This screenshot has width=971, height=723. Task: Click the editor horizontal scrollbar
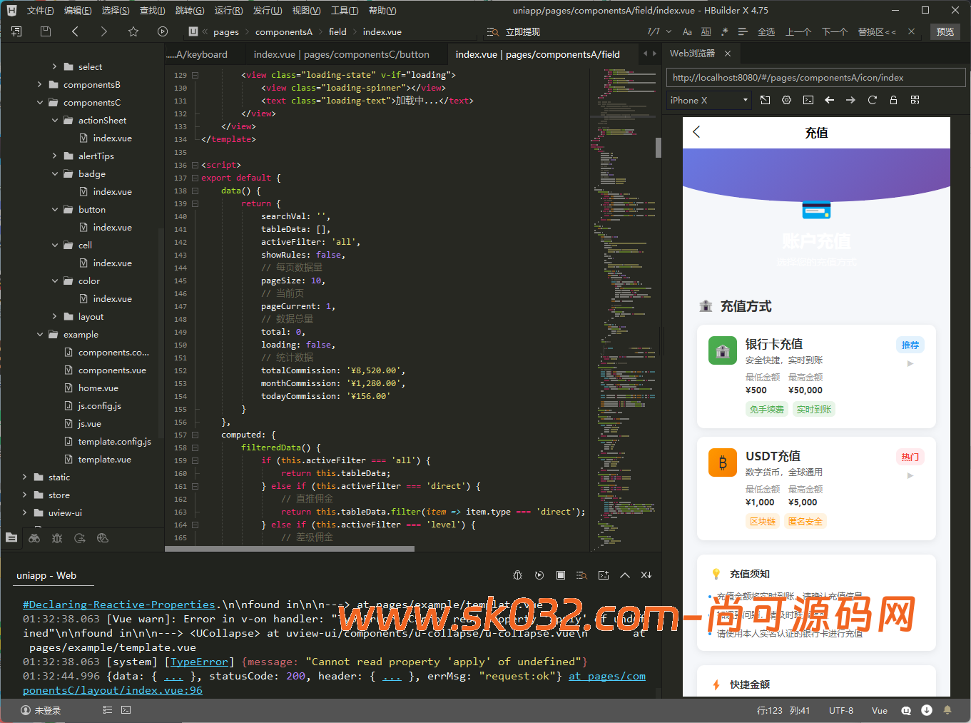coord(290,549)
